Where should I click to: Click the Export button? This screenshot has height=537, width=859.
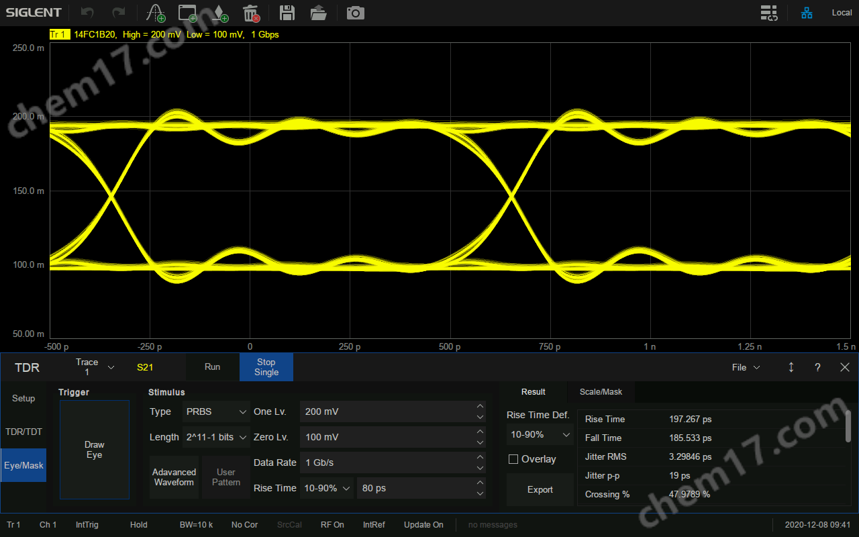[540, 489]
